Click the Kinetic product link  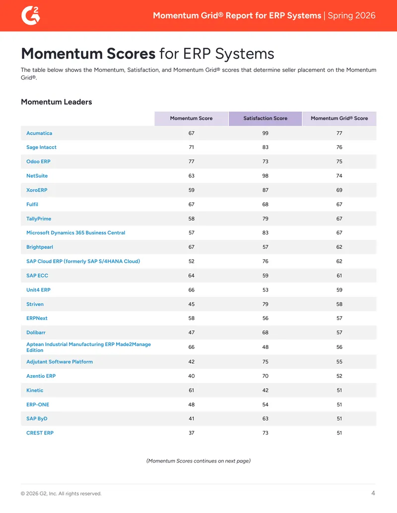coord(35,390)
